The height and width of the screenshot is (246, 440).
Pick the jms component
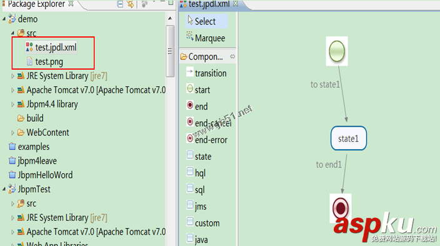click(x=197, y=206)
